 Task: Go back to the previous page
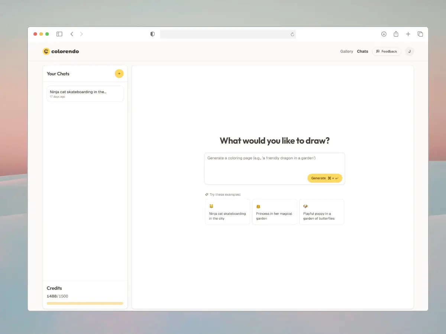pyautogui.click(x=72, y=34)
